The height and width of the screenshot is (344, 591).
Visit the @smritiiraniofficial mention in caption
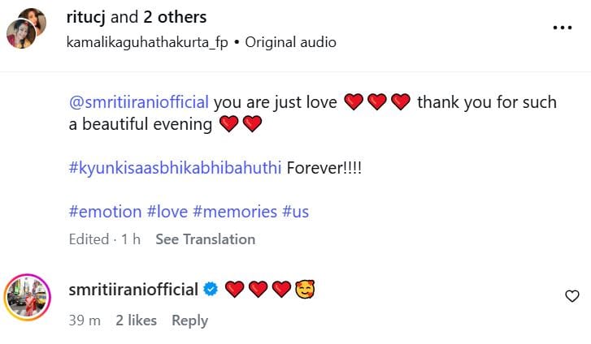tap(139, 102)
